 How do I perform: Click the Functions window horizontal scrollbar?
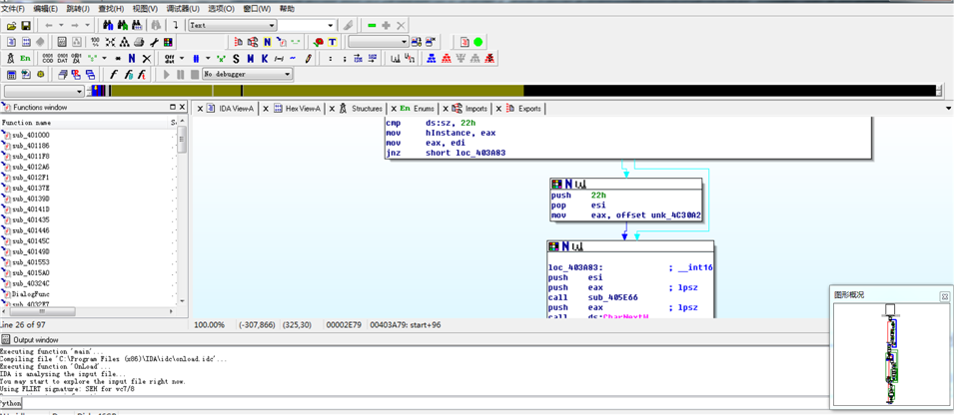pyautogui.click(x=89, y=311)
